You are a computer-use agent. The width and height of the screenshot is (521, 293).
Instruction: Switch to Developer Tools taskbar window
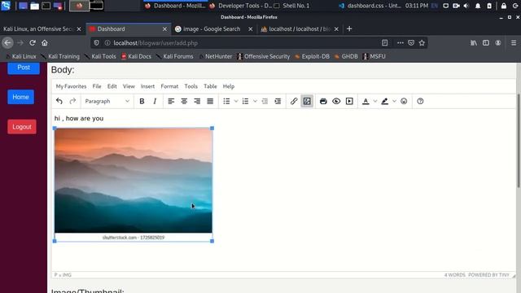coord(240,6)
